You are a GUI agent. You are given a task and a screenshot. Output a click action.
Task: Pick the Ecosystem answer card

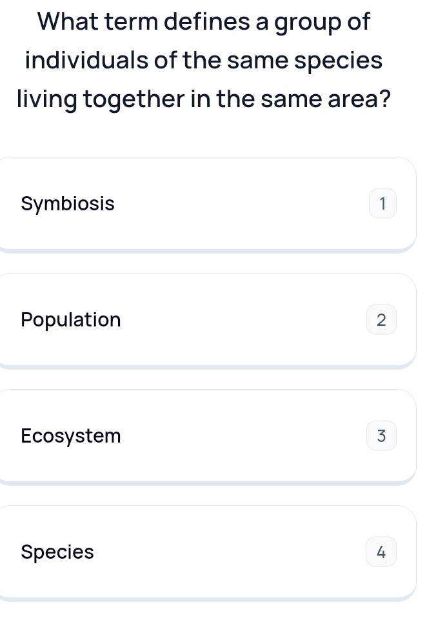point(206,436)
